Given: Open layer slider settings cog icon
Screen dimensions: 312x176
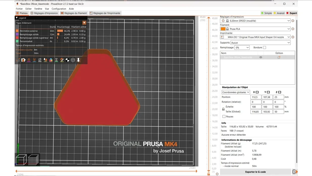Looking at the screenshot, I should (217, 174).
